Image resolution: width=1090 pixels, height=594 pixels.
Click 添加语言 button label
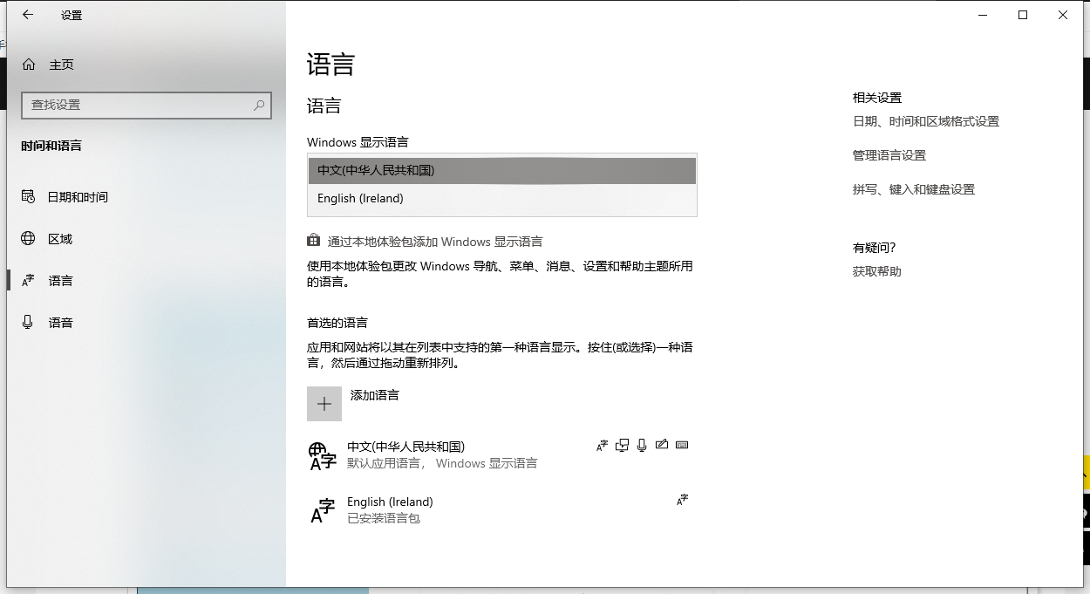click(x=375, y=395)
